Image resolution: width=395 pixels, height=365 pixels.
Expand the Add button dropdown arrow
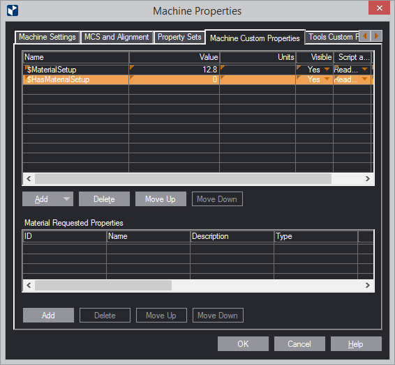pos(66,199)
